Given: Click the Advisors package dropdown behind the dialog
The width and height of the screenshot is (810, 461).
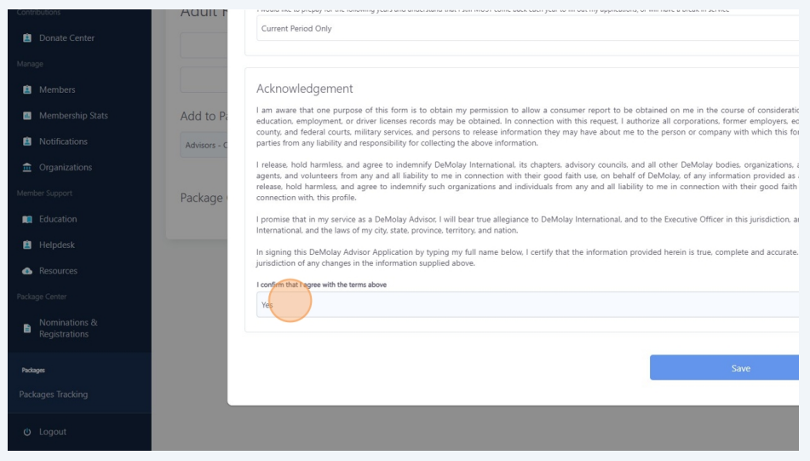Looking at the screenshot, I should coord(204,145).
